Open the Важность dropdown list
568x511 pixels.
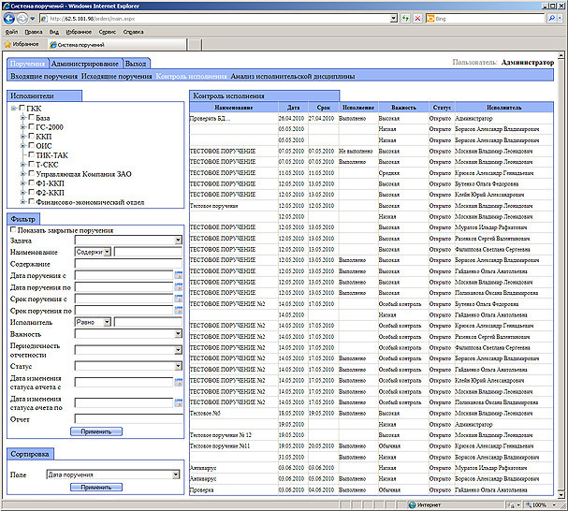coord(177,334)
